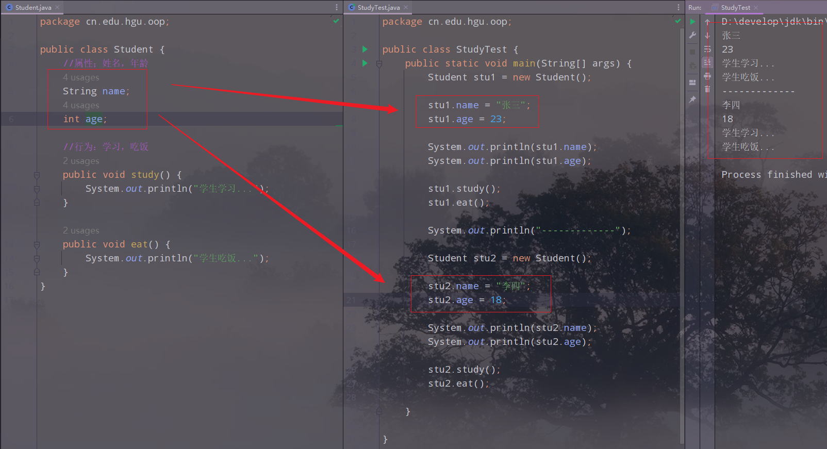827x449 pixels.
Task: Click 'stu1.study();' call
Action: pyautogui.click(x=464, y=189)
